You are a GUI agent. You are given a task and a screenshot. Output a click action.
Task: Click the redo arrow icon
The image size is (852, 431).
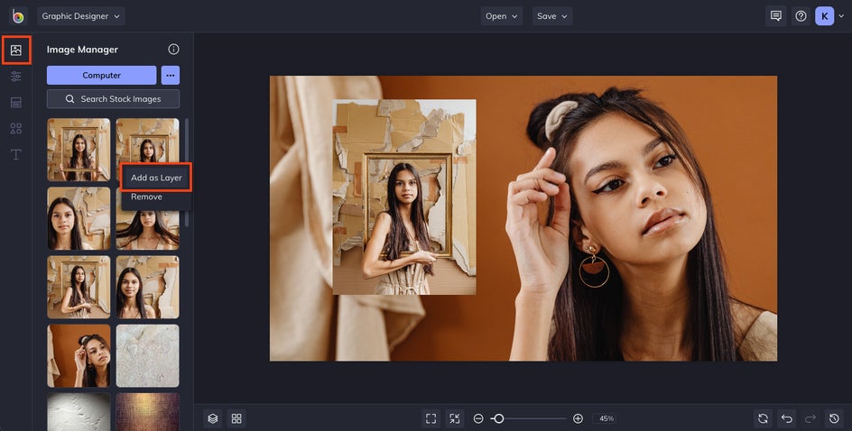coord(810,418)
